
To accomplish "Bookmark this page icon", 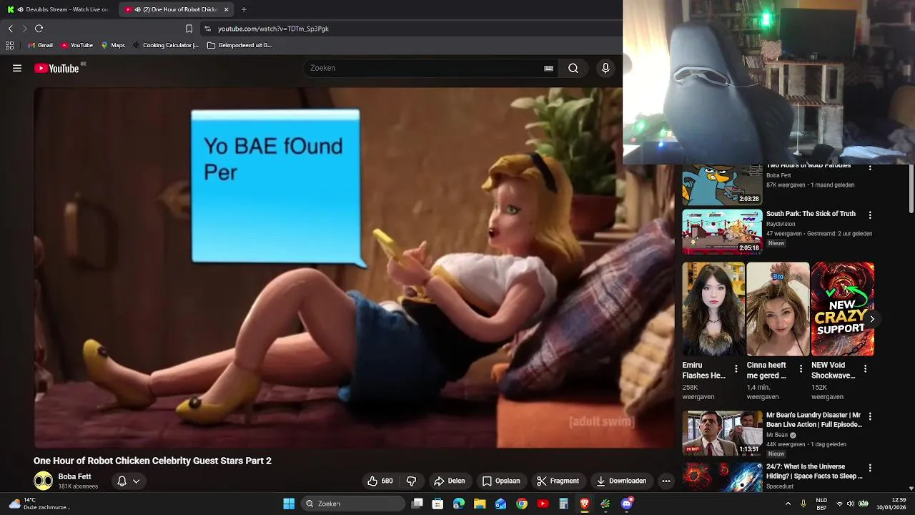I will click(189, 29).
